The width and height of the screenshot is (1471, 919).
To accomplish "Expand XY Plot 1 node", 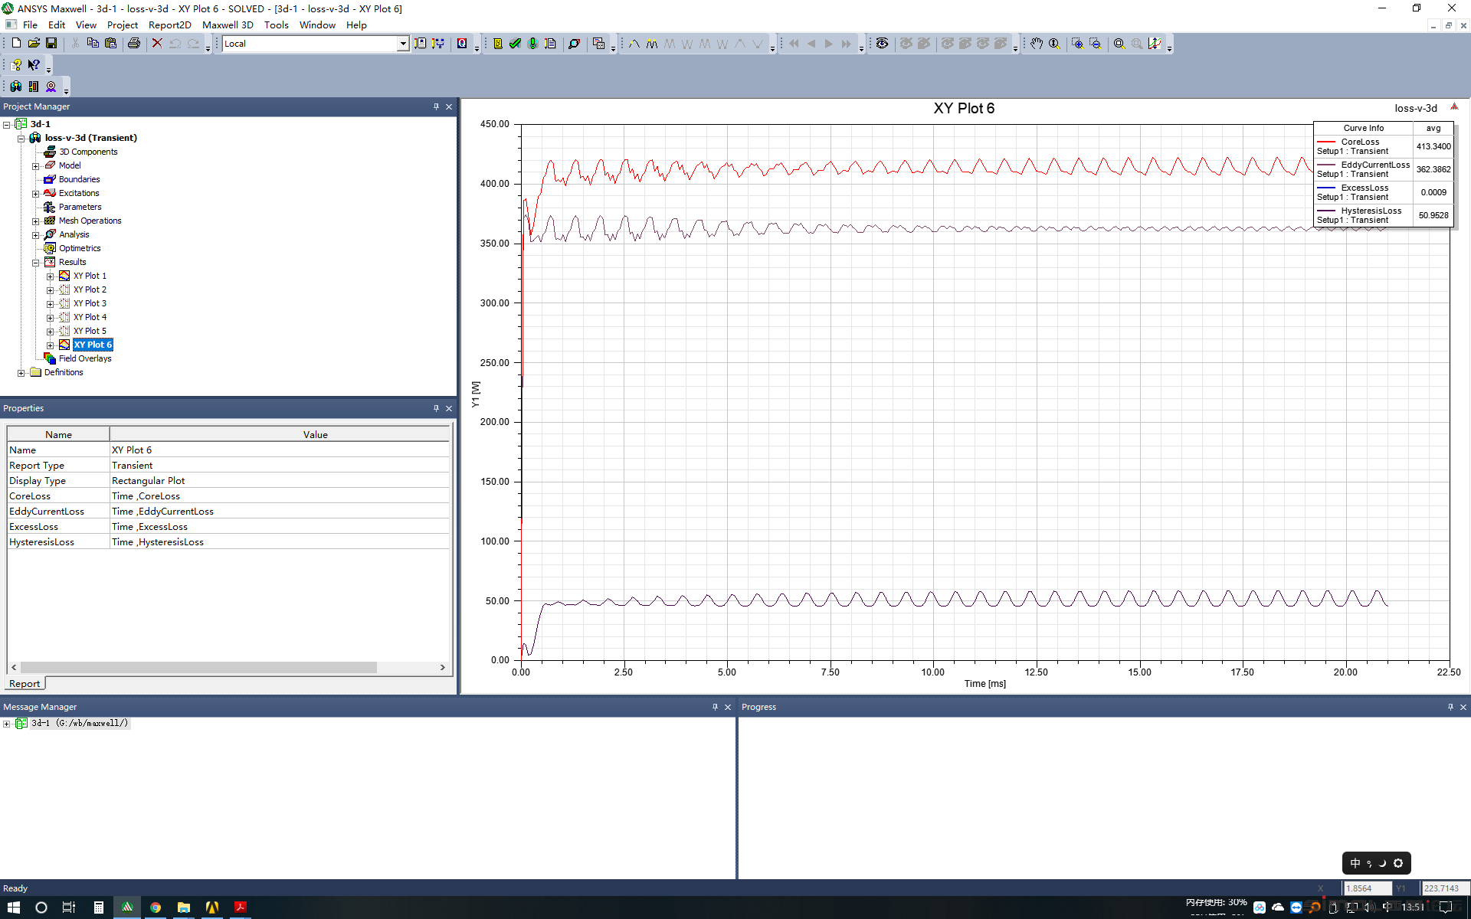I will (50, 276).
